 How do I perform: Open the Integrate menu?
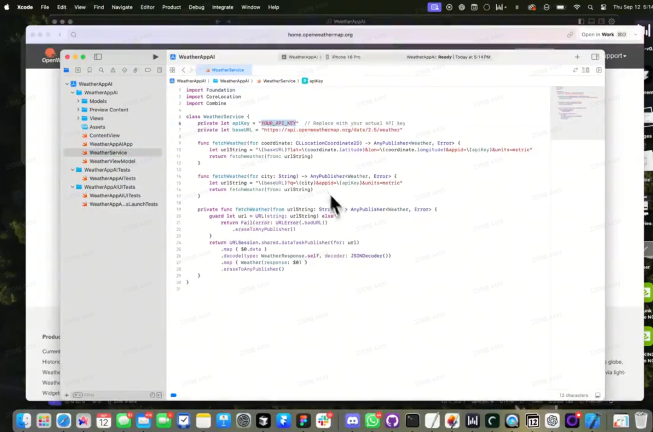223,7
